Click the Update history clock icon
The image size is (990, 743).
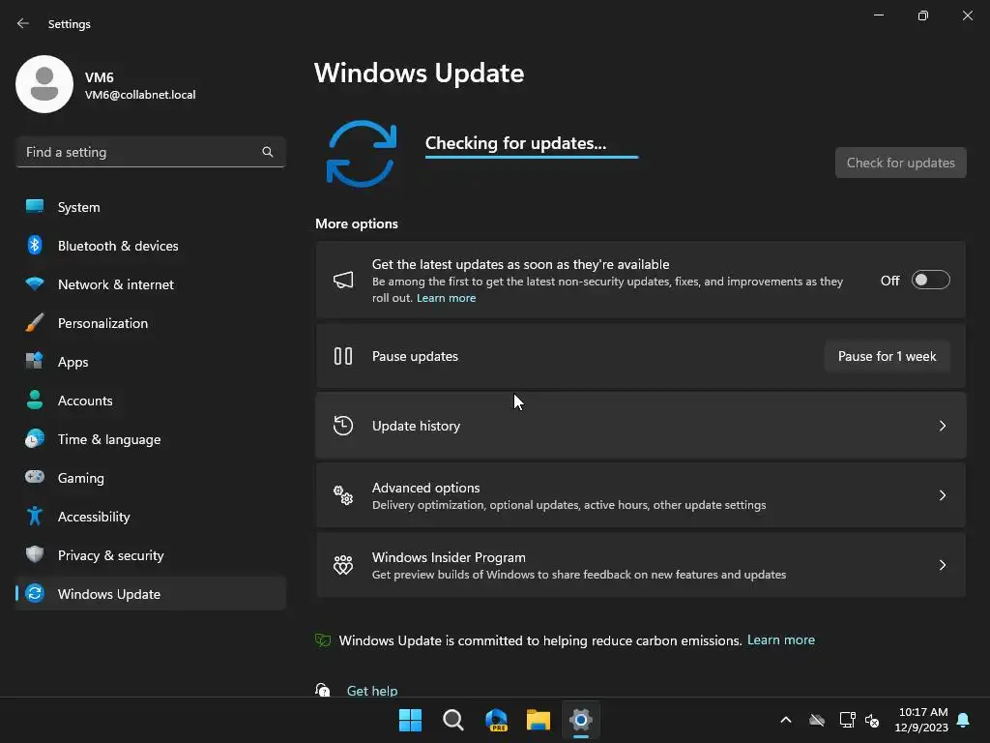343,426
